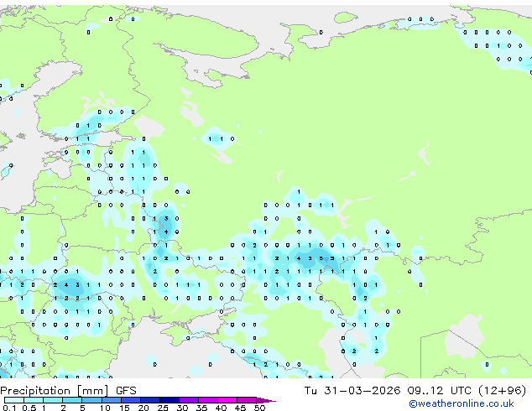Viewport: 532px width, 411px height.
Task: Click the '(12+96)' forecast hour text
Action: tap(502, 391)
